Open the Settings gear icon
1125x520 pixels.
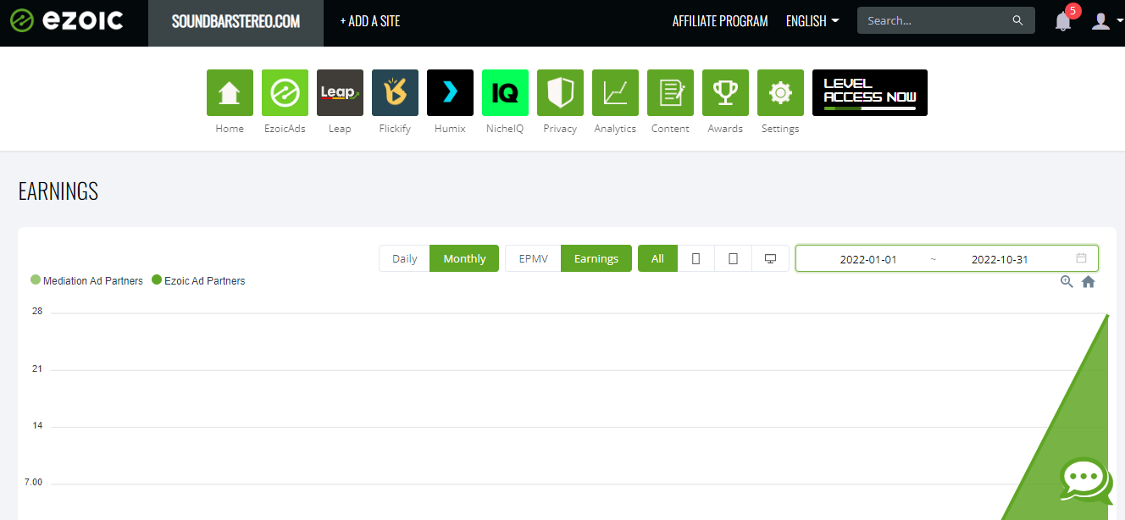tap(780, 92)
